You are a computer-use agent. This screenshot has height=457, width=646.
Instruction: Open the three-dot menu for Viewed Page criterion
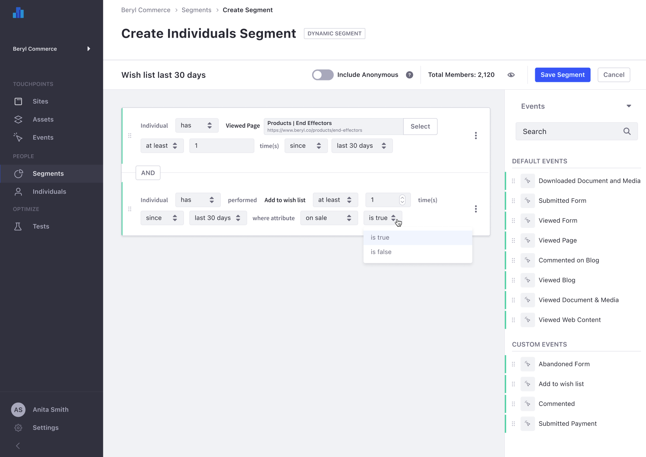(475, 135)
